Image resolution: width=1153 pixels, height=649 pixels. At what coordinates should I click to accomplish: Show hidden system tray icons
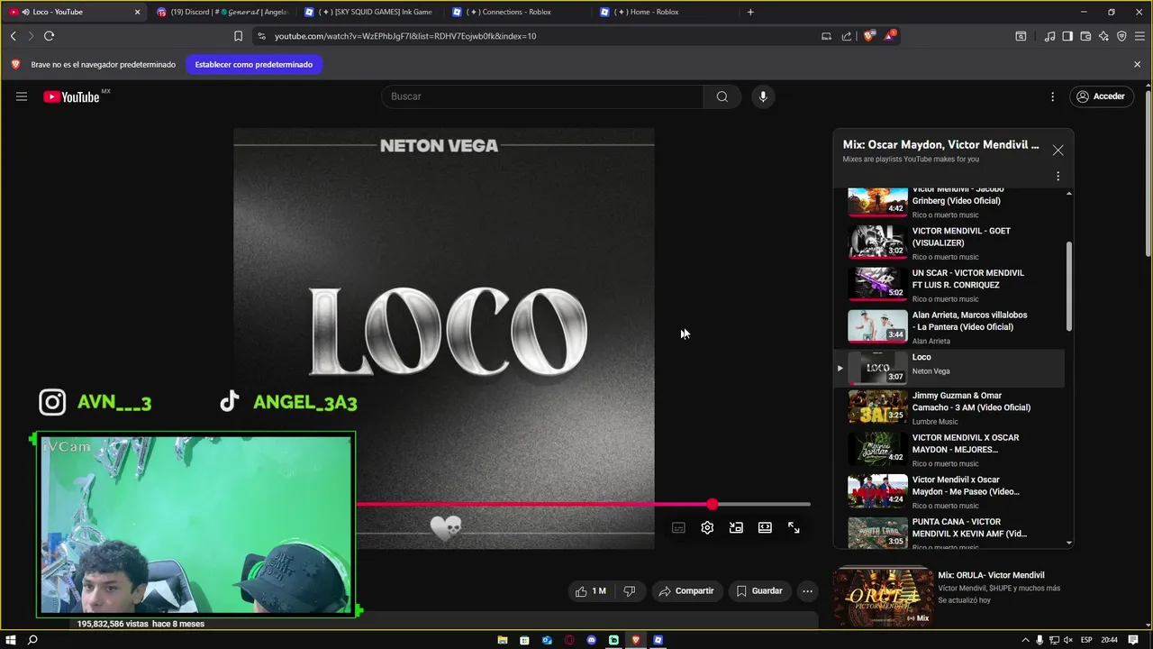1024,640
